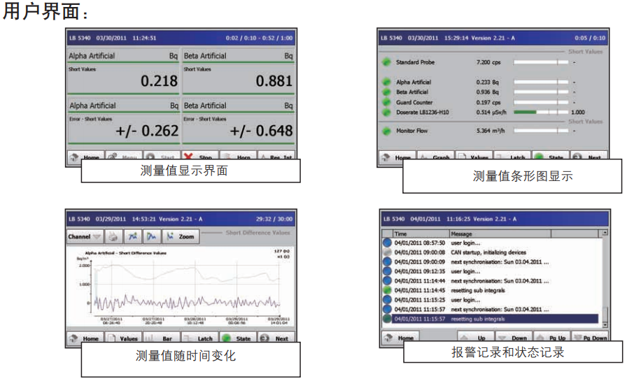This screenshot has height=383, width=627.
Task: Open the Channel dropdown in the graph view
Action: coord(84,237)
